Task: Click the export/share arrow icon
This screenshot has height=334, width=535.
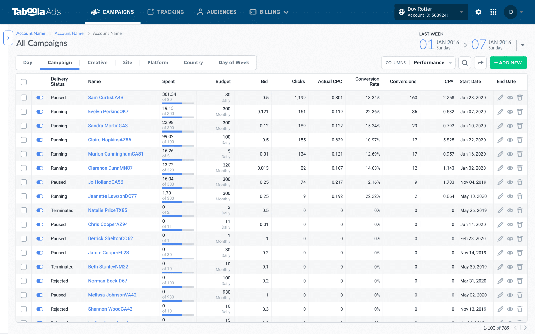Action: point(480,63)
